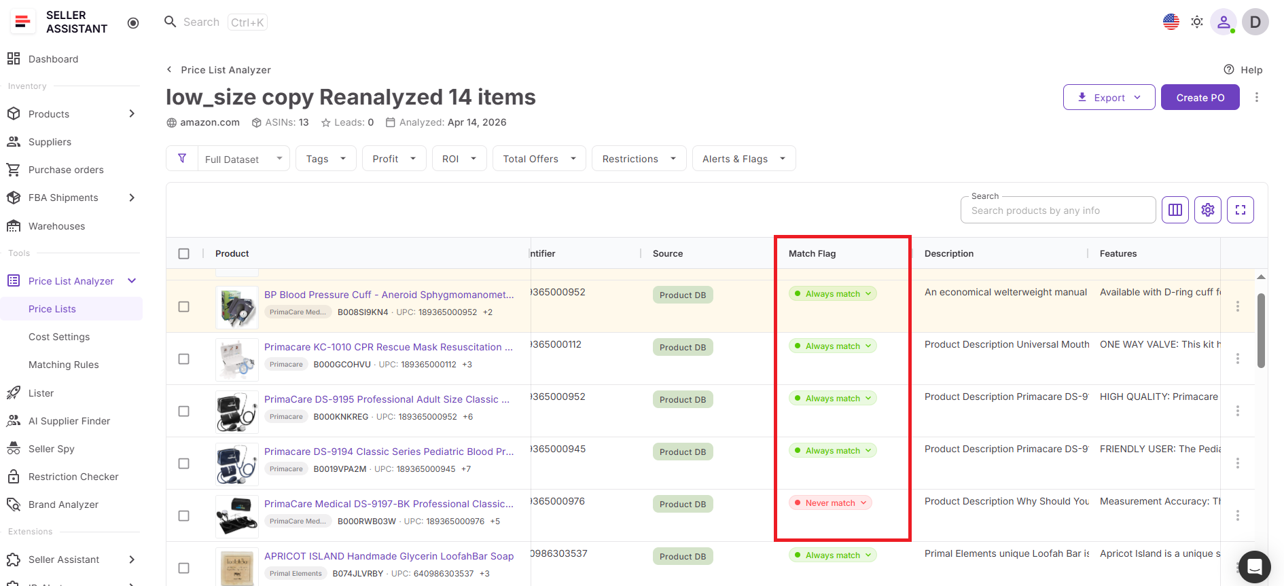Check the PrimaCare DS-9195 row checkbox
This screenshot has height=586, width=1284.
pos(183,411)
